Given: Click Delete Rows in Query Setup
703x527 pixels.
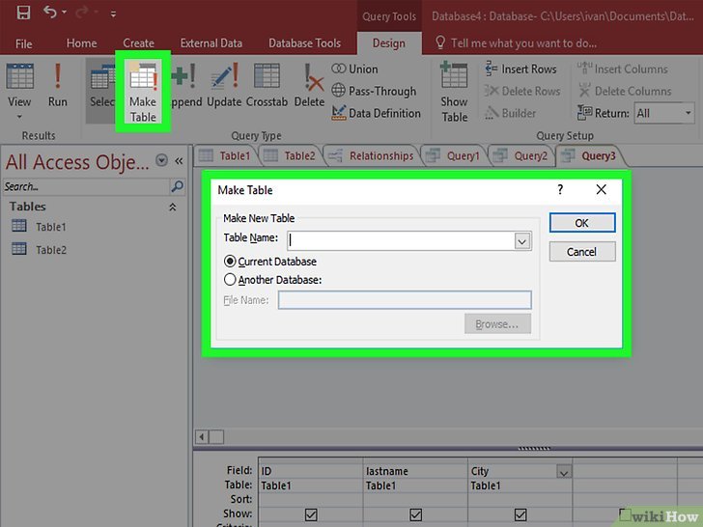Looking at the screenshot, I should [x=522, y=91].
